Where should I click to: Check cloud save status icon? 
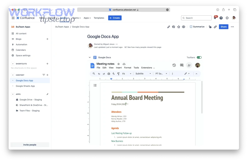124,64
